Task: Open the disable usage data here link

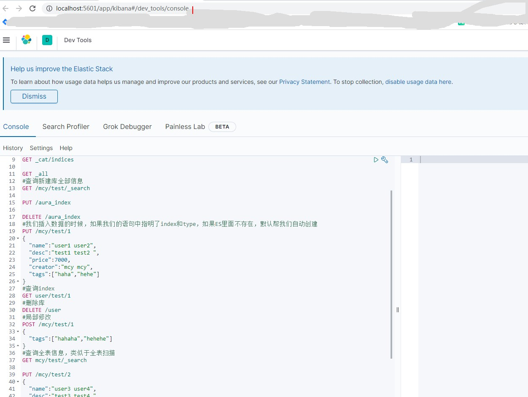Action: tap(418, 82)
